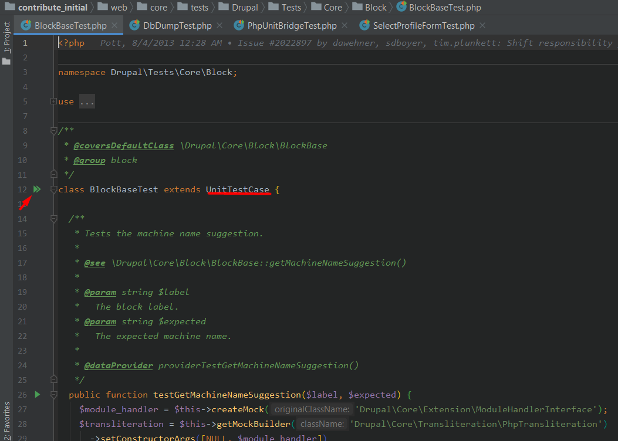Viewport: 618px width, 441px height.
Task: Click the folded use ellipsis placeholder
Action: point(87,101)
